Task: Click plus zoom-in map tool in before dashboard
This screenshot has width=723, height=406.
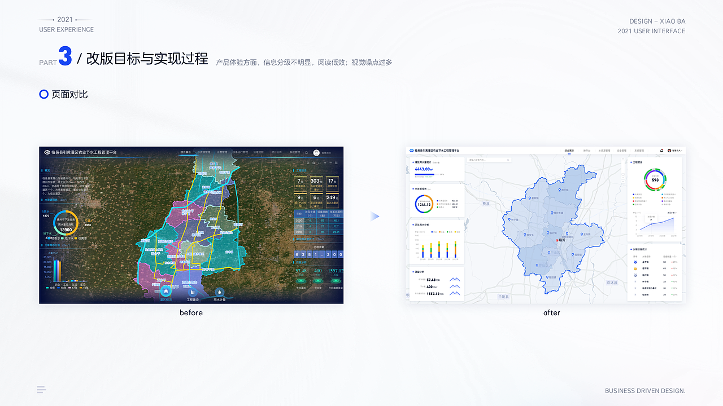Action: coord(325,163)
